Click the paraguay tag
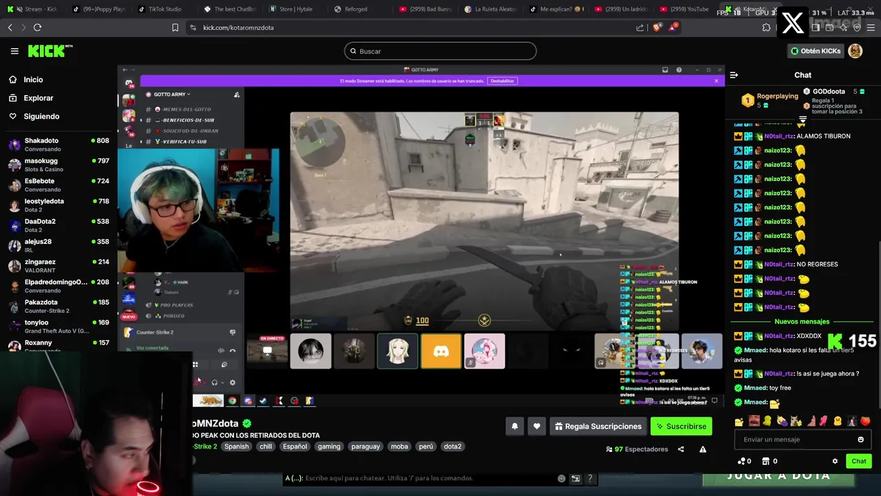Viewport: 881px width, 496px height. (365, 446)
